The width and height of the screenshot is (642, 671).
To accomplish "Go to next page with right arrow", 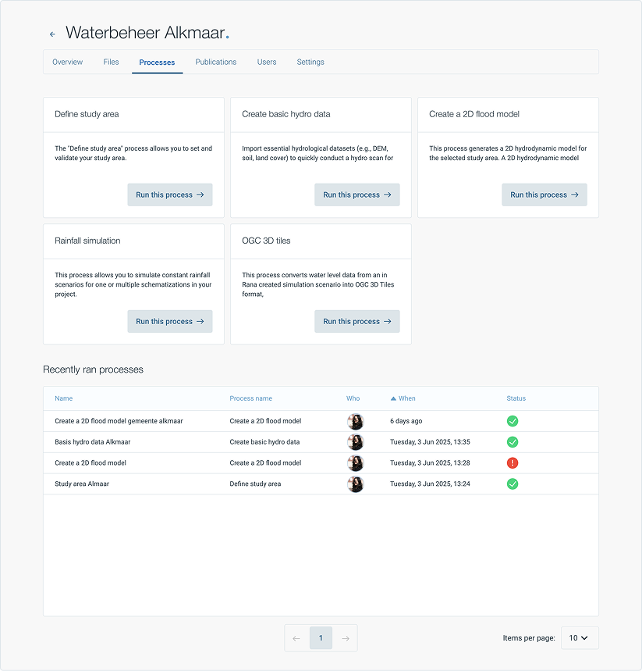I will (x=345, y=638).
